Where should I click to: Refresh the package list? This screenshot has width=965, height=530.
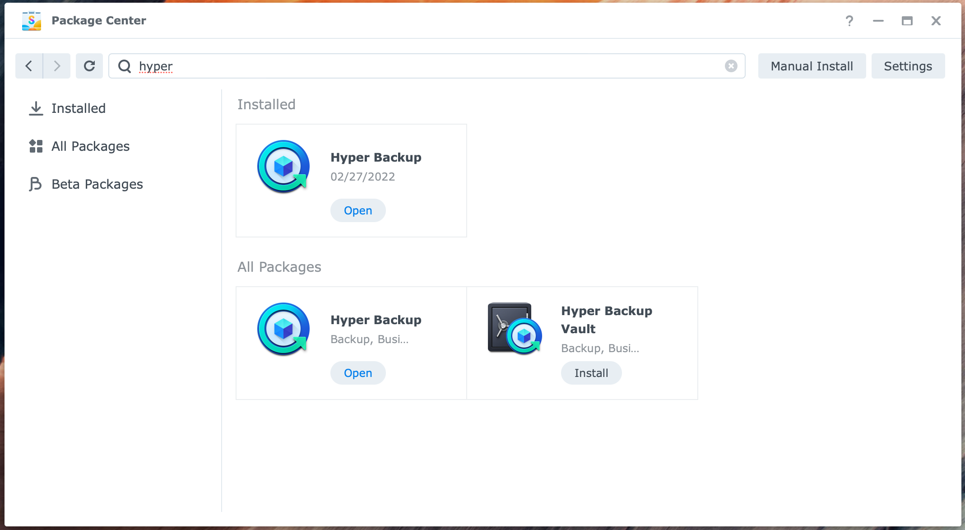click(x=89, y=66)
